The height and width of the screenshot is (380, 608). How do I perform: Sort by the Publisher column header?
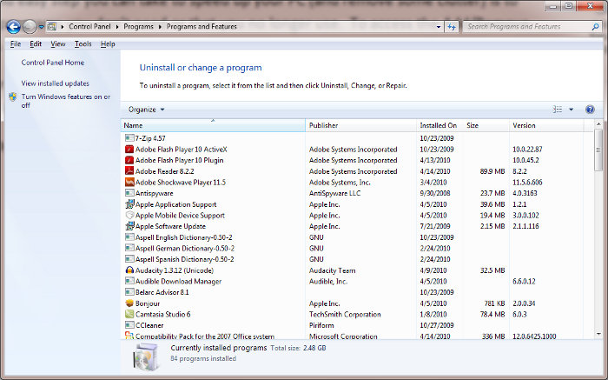[x=361, y=125]
